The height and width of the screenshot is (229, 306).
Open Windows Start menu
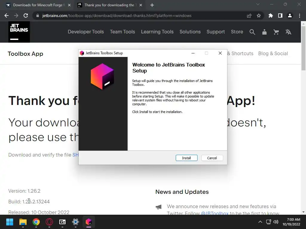pyautogui.click(x=10, y=222)
